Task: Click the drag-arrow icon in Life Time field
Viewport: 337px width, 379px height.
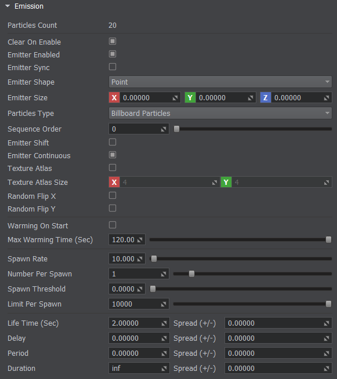Action: (x=164, y=323)
